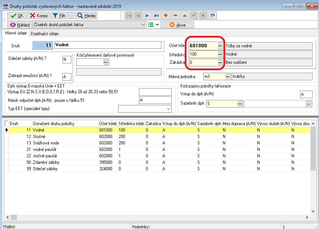This screenshot has height=229, width=319.
Task: Expand Číselník druhů položek faktur dropdown
Action: tap(143, 25)
